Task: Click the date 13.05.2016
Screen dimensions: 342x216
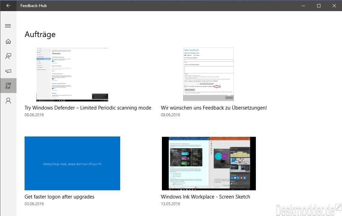Action: [171, 204]
